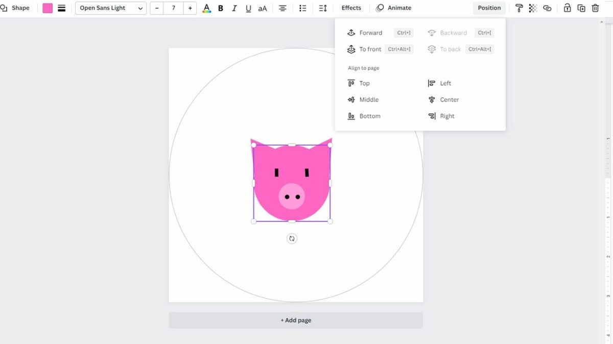The image size is (613, 344).
Task: Lock the selected pig element
Action: click(567, 8)
